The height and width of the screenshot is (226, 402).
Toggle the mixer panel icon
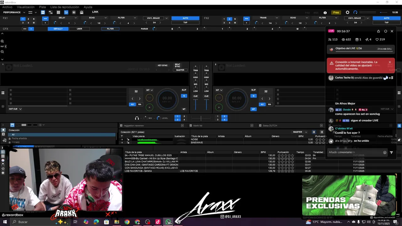[66, 12]
